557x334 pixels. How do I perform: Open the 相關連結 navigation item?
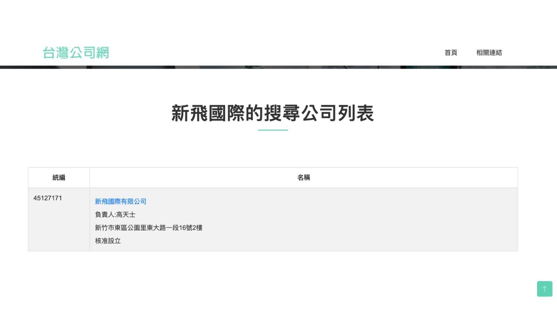(x=489, y=53)
